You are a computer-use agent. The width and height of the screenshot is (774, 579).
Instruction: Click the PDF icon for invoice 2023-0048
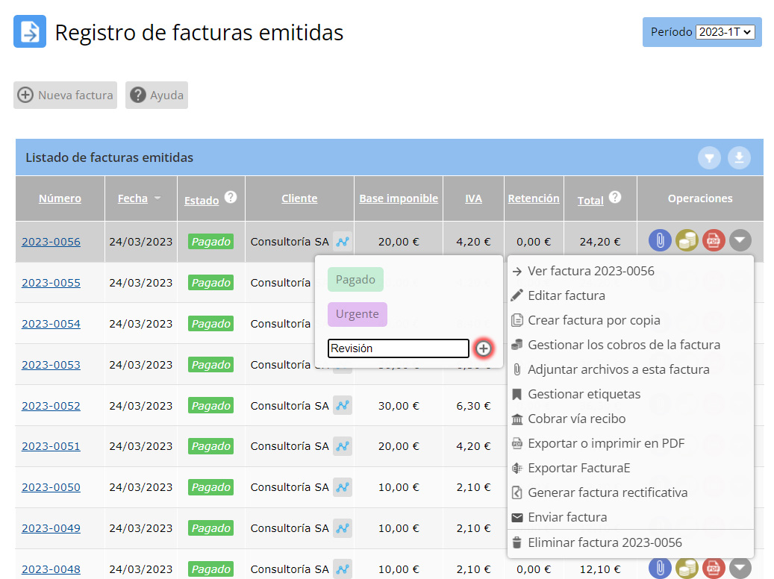click(x=714, y=568)
